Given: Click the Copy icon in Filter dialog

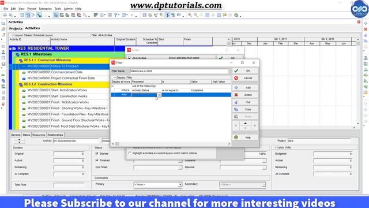Looking at the screenshot, I should click(x=236, y=109).
